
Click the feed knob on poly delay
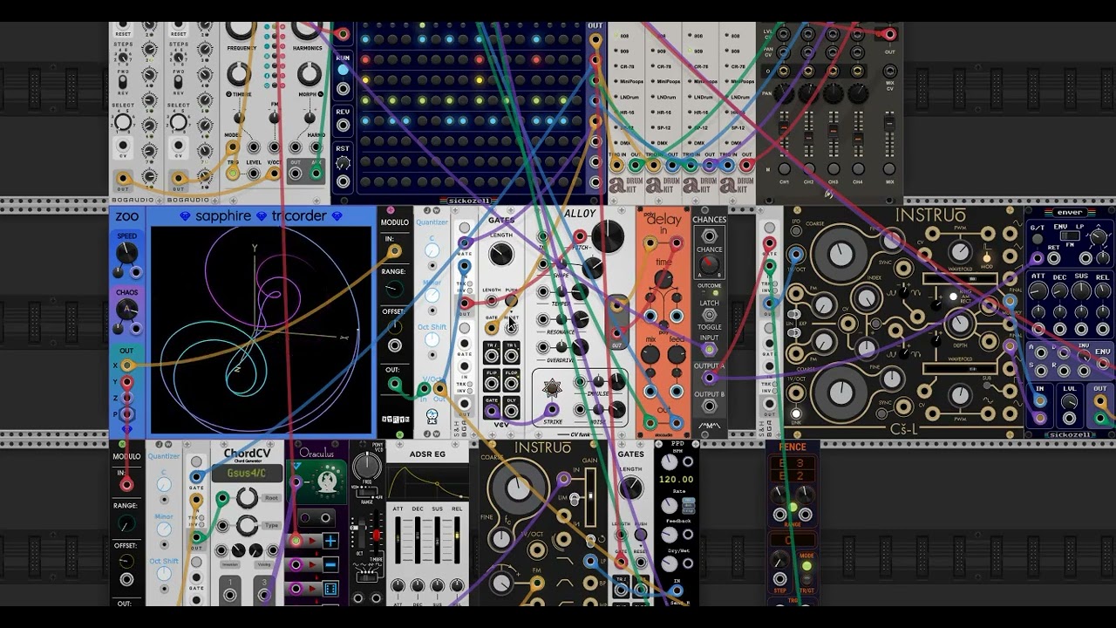[677, 356]
